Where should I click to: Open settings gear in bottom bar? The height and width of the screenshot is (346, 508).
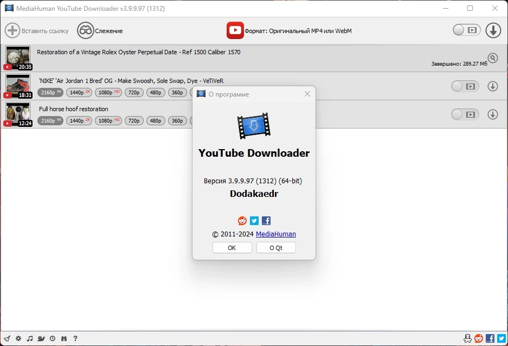pos(18,338)
